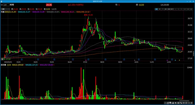Select the 15-minute period tab
Screen dimensions: 195x105
[x=185, y=9]
